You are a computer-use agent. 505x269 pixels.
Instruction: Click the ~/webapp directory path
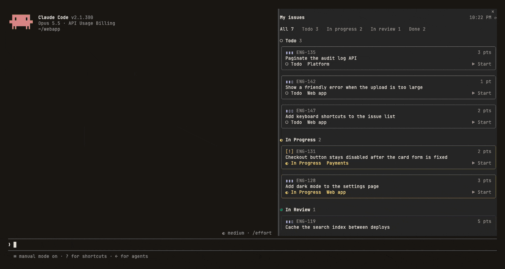click(x=49, y=29)
